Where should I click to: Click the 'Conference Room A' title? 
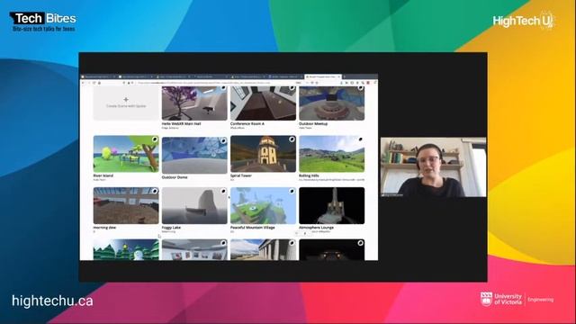247,124
